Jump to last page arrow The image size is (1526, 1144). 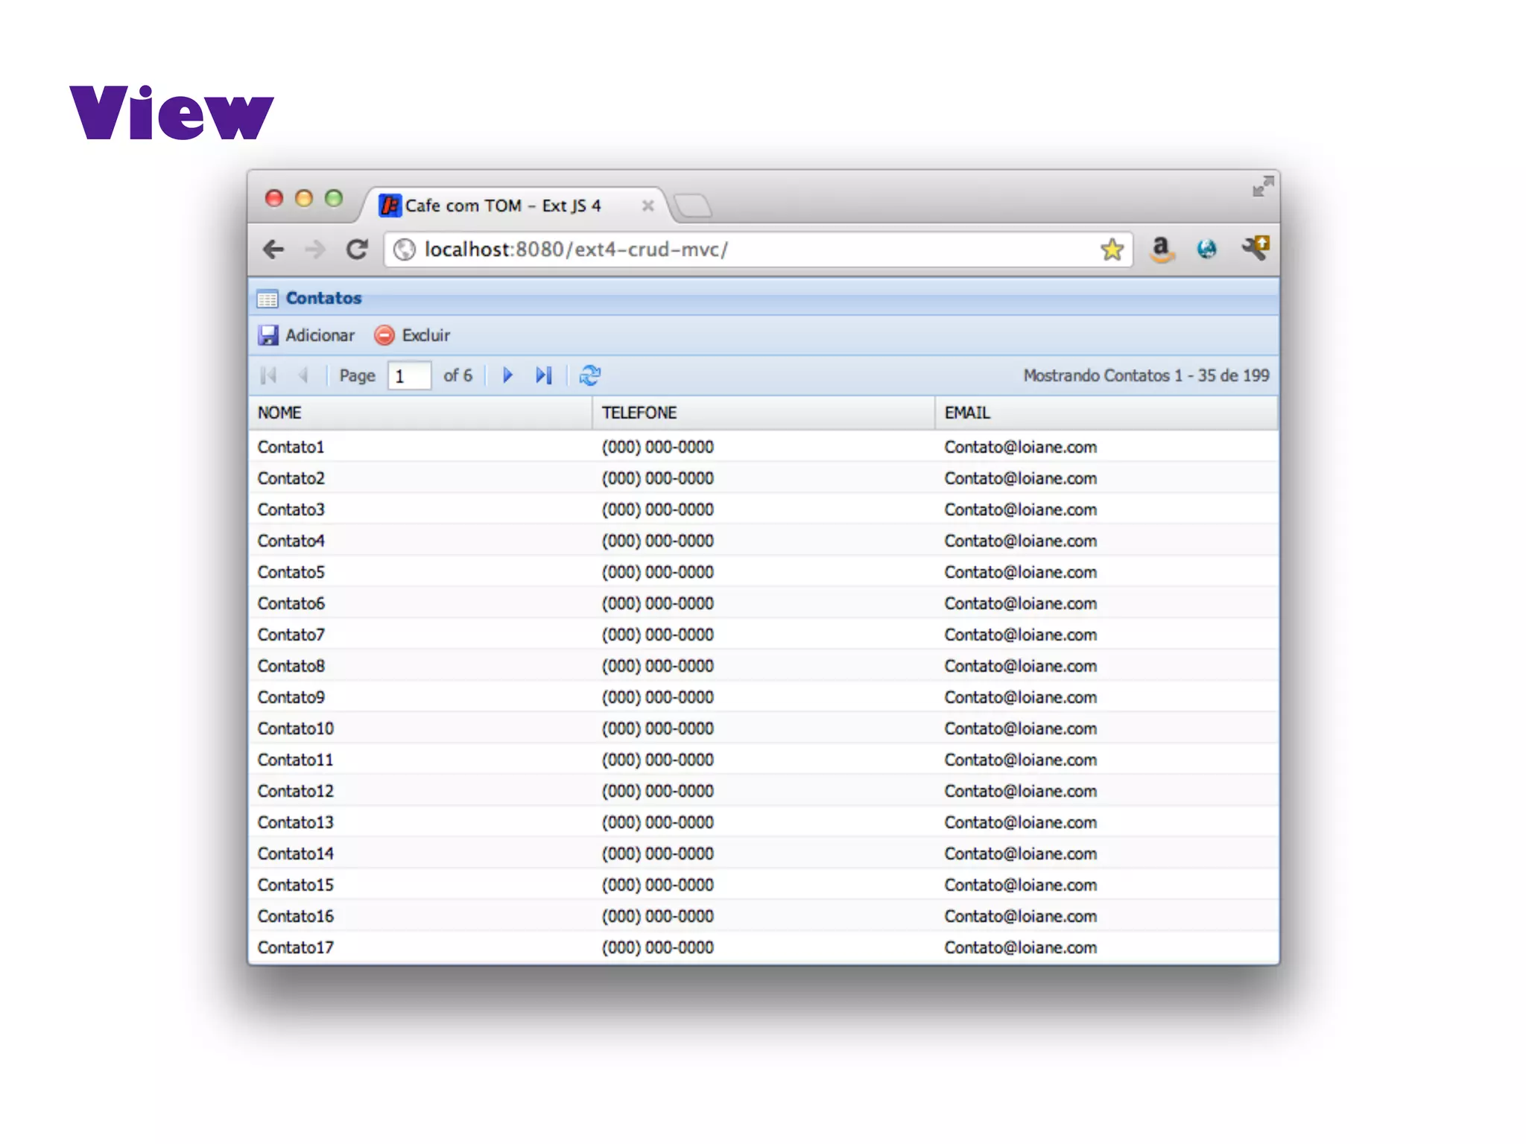(x=544, y=375)
